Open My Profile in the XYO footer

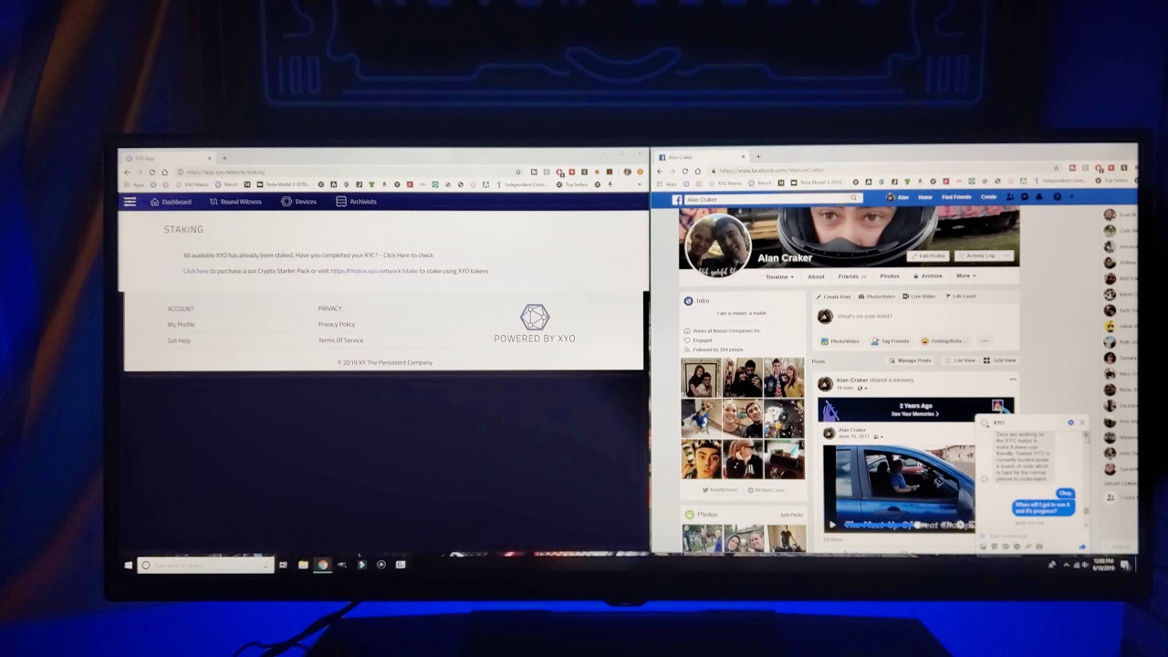pos(181,325)
